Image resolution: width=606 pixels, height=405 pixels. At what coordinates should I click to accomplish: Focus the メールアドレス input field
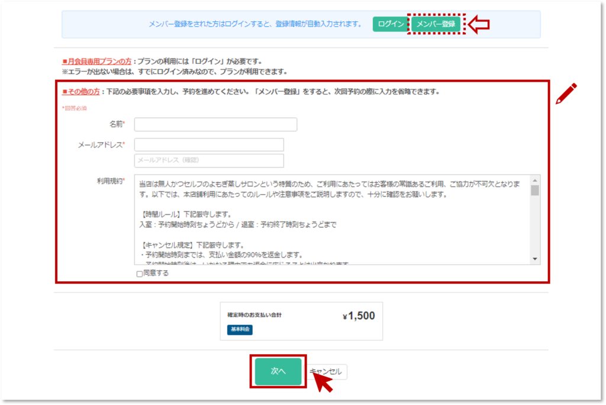pos(209,144)
